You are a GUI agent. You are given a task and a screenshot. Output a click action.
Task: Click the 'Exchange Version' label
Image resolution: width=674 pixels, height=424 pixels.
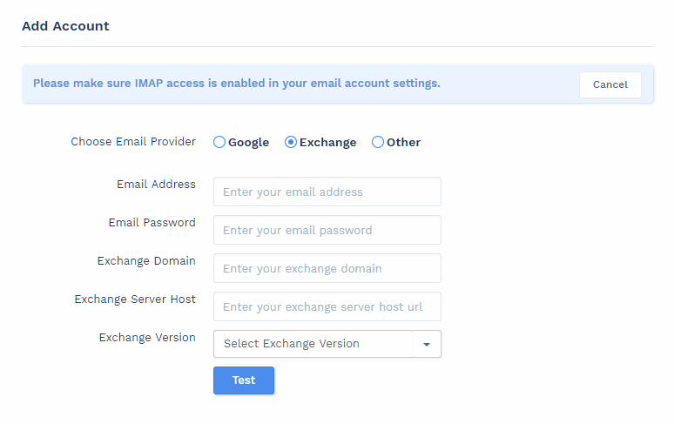point(147,338)
